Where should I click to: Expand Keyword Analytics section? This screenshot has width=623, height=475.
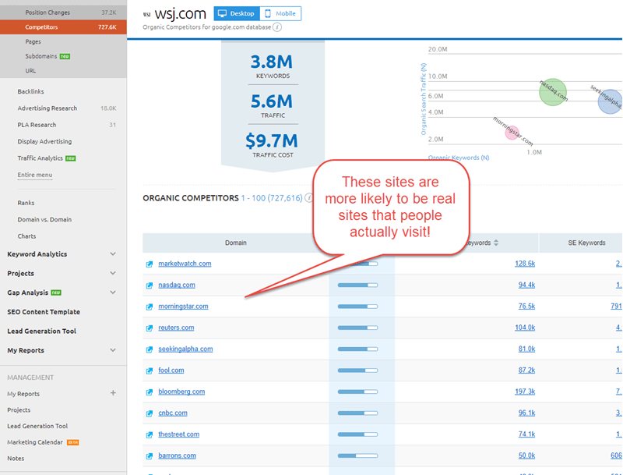[113, 253]
